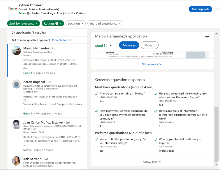Image resolution: width=221 pixels, height=170 pixels.
Task: Click Juan Carlos Muñoz Esquivel's profile photo
Action: [x=16, y=124]
